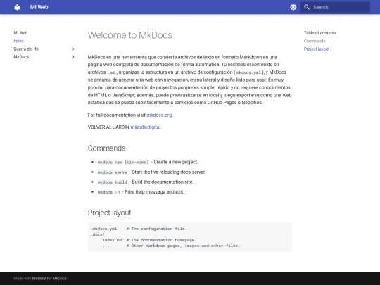Click 'Start the live-reloading docs server' text

pos(168,172)
